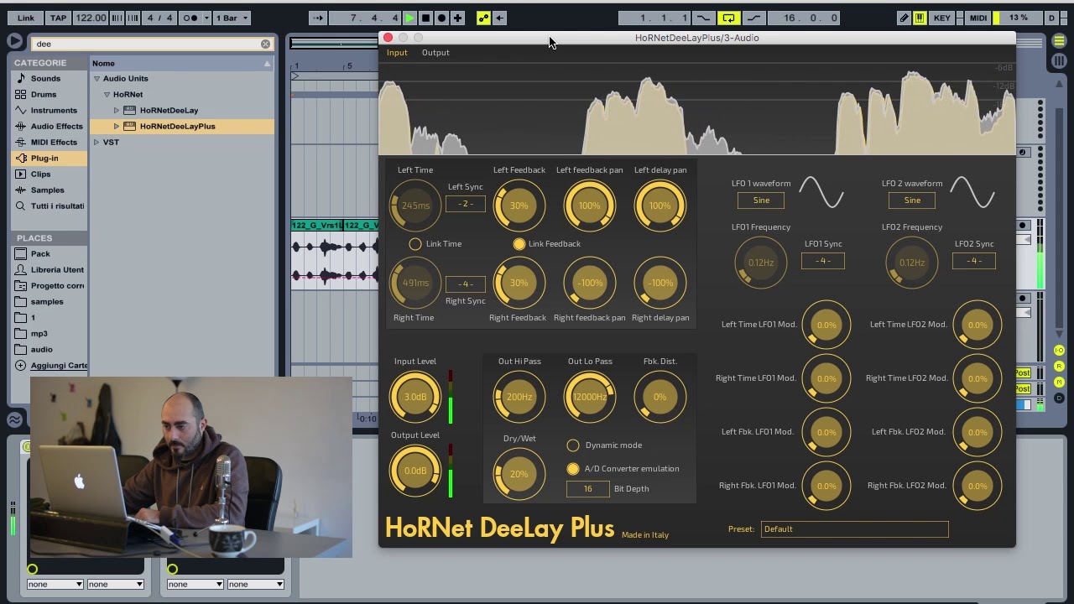This screenshot has height=604, width=1074.
Task: Toggle A/D Converter emulation option
Action: click(x=573, y=469)
